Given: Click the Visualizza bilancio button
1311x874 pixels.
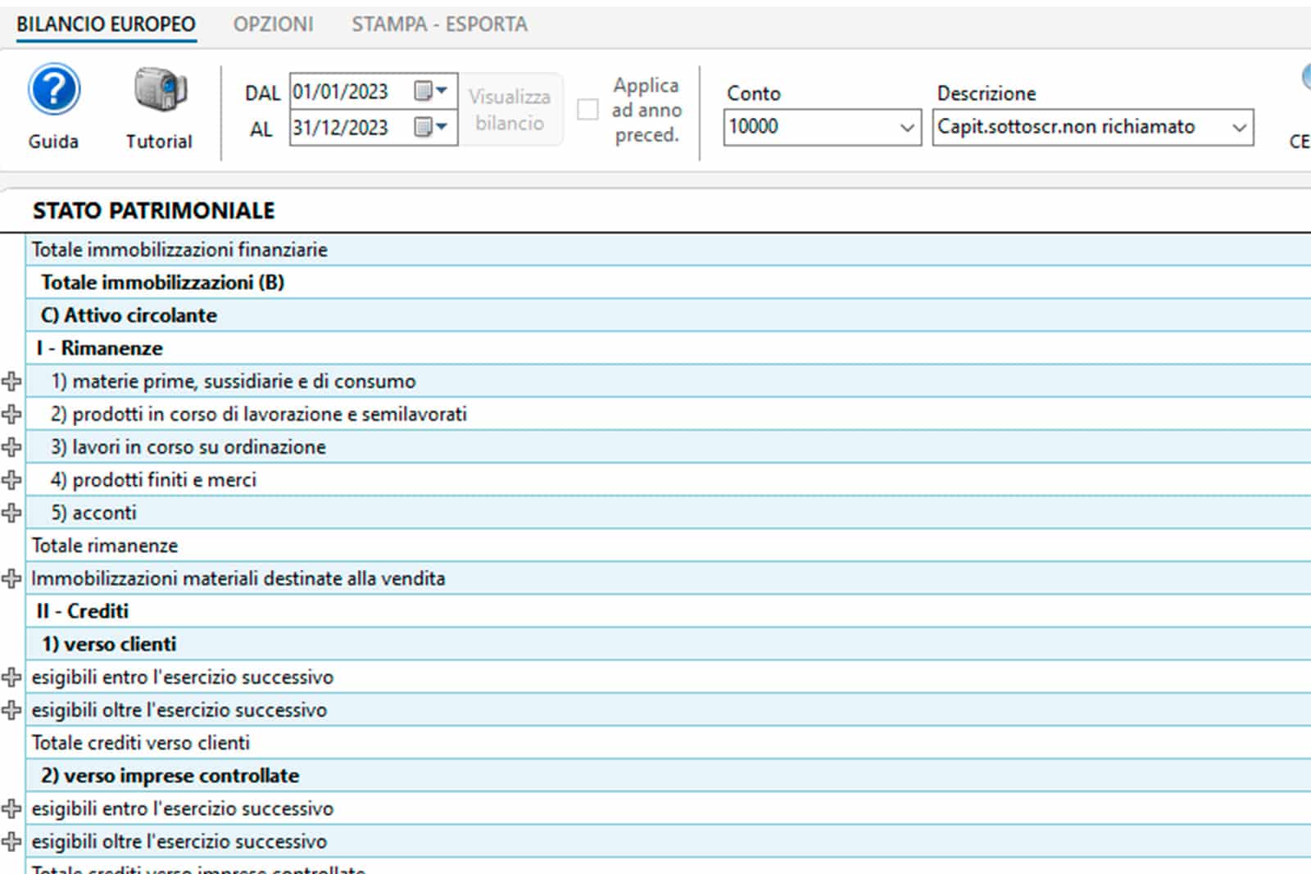Looking at the screenshot, I should [510, 110].
